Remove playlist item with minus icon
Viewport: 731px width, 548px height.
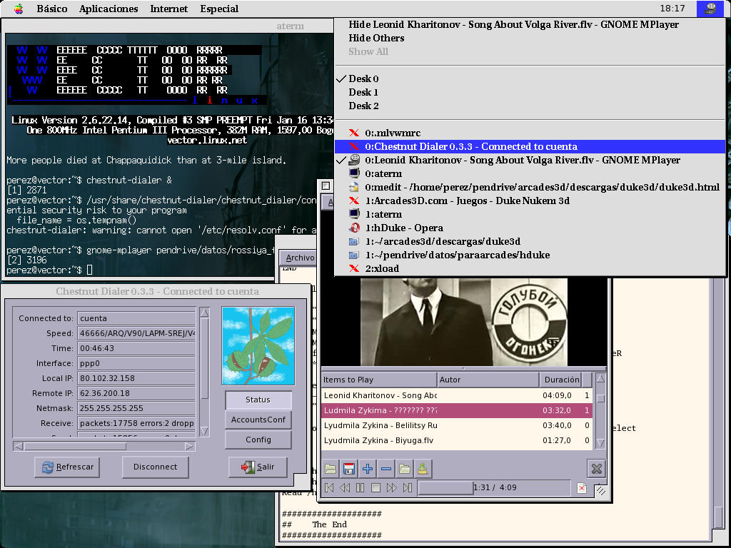coord(386,468)
